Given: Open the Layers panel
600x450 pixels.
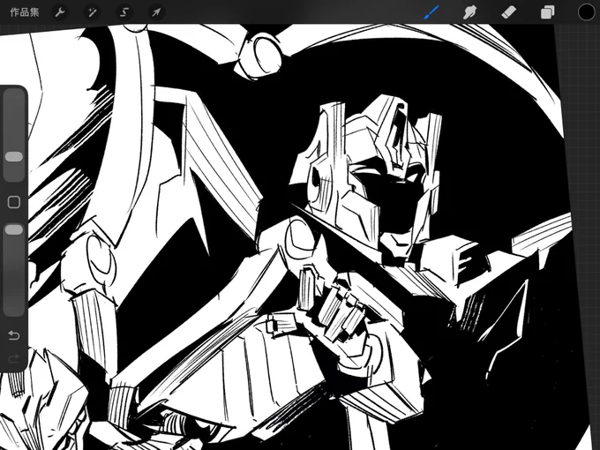Looking at the screenshot, I should coord(547,12).
